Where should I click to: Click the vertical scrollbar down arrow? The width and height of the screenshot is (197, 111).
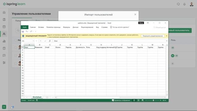point(167,95)
